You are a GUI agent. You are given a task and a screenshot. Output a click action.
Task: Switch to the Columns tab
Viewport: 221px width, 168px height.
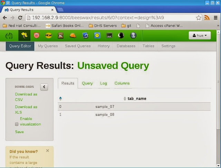pyautogui.click(x=122, y=83)
